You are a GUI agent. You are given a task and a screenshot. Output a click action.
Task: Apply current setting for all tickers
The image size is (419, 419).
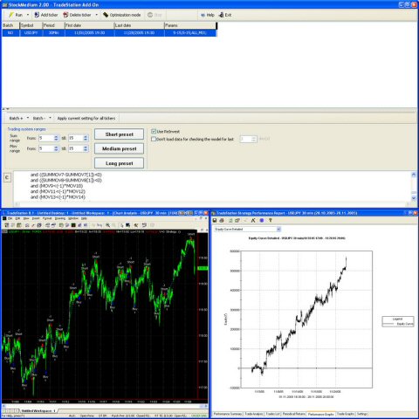coord(86,118)
